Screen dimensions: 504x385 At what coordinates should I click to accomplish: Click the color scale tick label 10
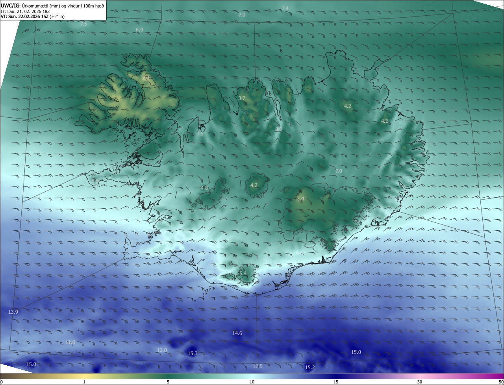pyautogui.click(x=252, y=382)
